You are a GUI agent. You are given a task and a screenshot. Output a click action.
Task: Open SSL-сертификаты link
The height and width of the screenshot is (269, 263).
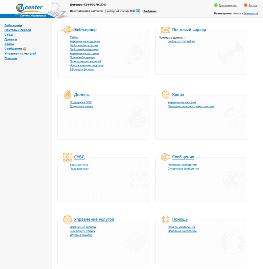point(82,70)
